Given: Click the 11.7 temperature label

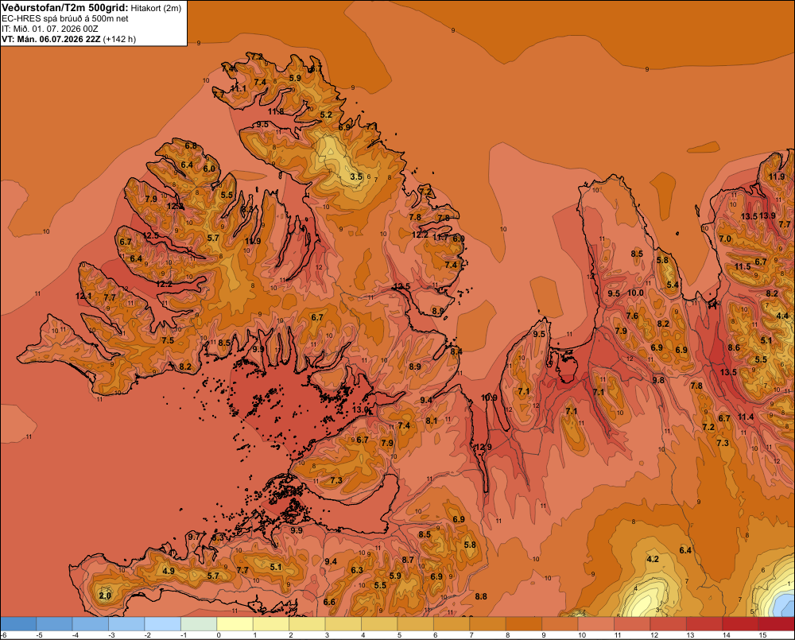Looking at the screenshot, I should (440, 238).
